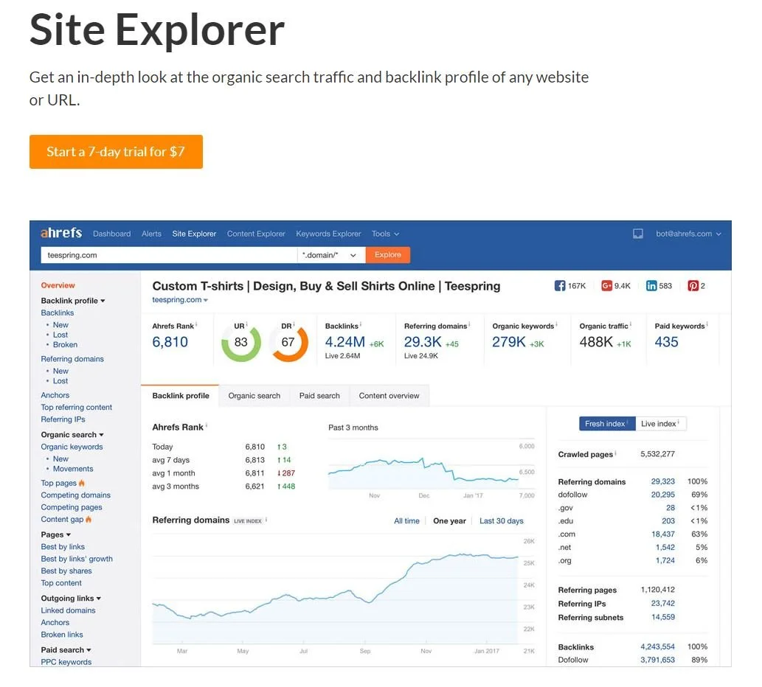Viewport: 762px width, 687px height.
Task: Click the Ahrefs Rank past 3 months chart
Action: (431, 469)
